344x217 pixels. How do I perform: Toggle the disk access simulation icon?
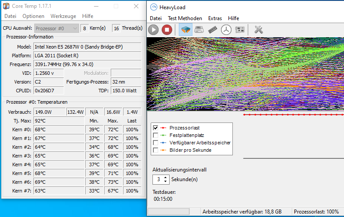coord(226,30)
